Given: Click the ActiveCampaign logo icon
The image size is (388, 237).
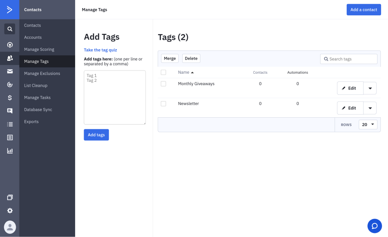Looking at the screenshot, I should tap(10, 10).
